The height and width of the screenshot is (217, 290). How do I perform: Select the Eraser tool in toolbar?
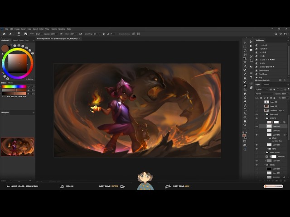click(245, 86)
